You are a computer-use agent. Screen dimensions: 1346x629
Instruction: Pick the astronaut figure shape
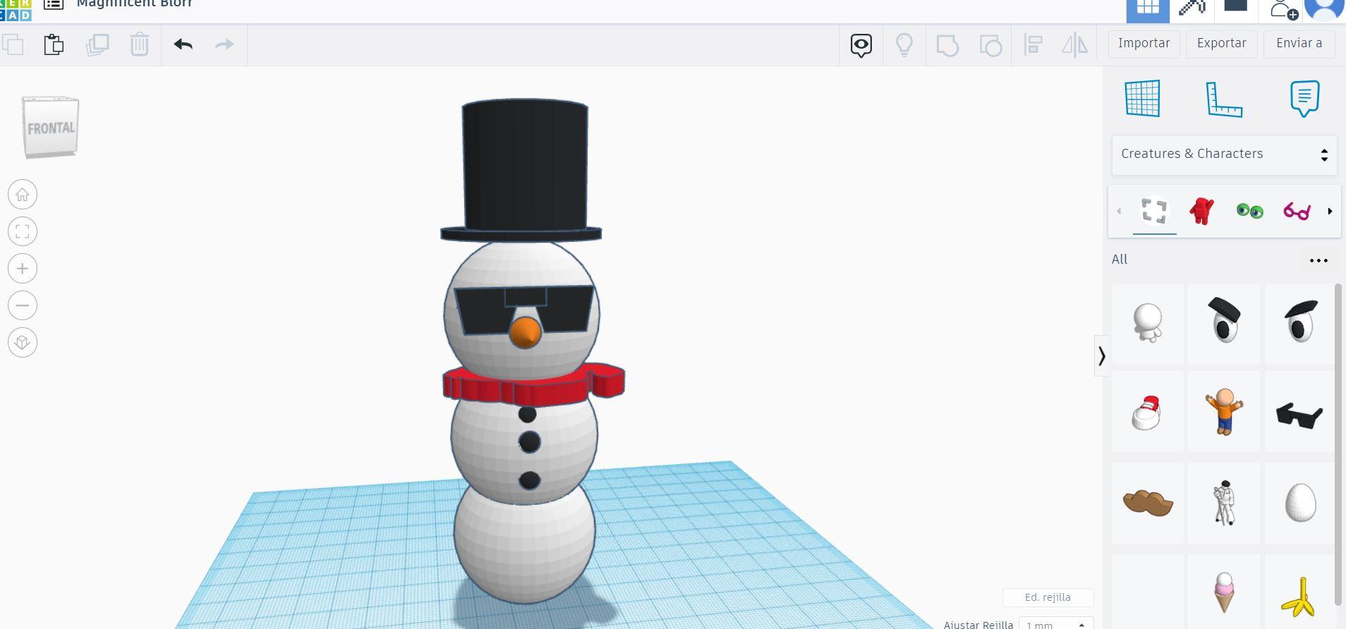coord(1224,503)
